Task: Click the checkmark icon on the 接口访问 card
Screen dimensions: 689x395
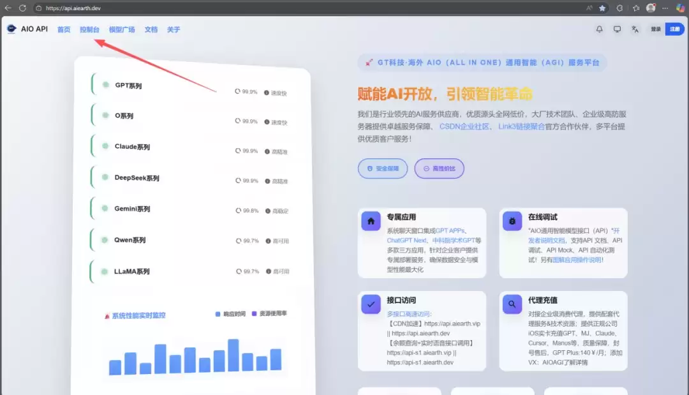Action: [x=371, y=304]
